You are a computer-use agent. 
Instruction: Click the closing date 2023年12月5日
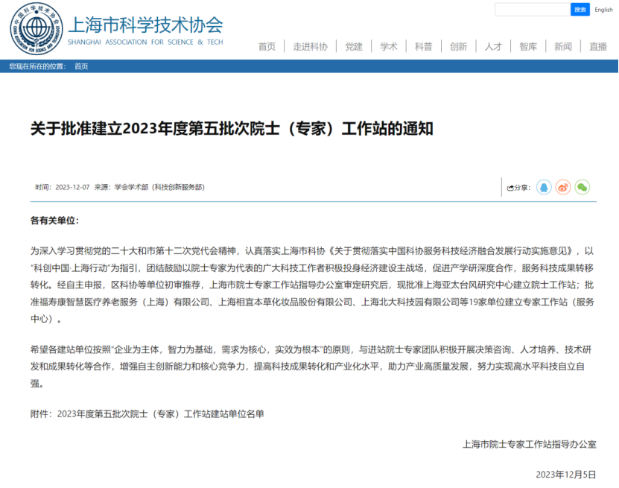[x=566, y=475]
